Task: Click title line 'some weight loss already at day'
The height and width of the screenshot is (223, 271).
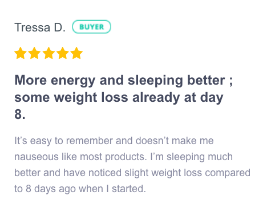Action: 119,98
